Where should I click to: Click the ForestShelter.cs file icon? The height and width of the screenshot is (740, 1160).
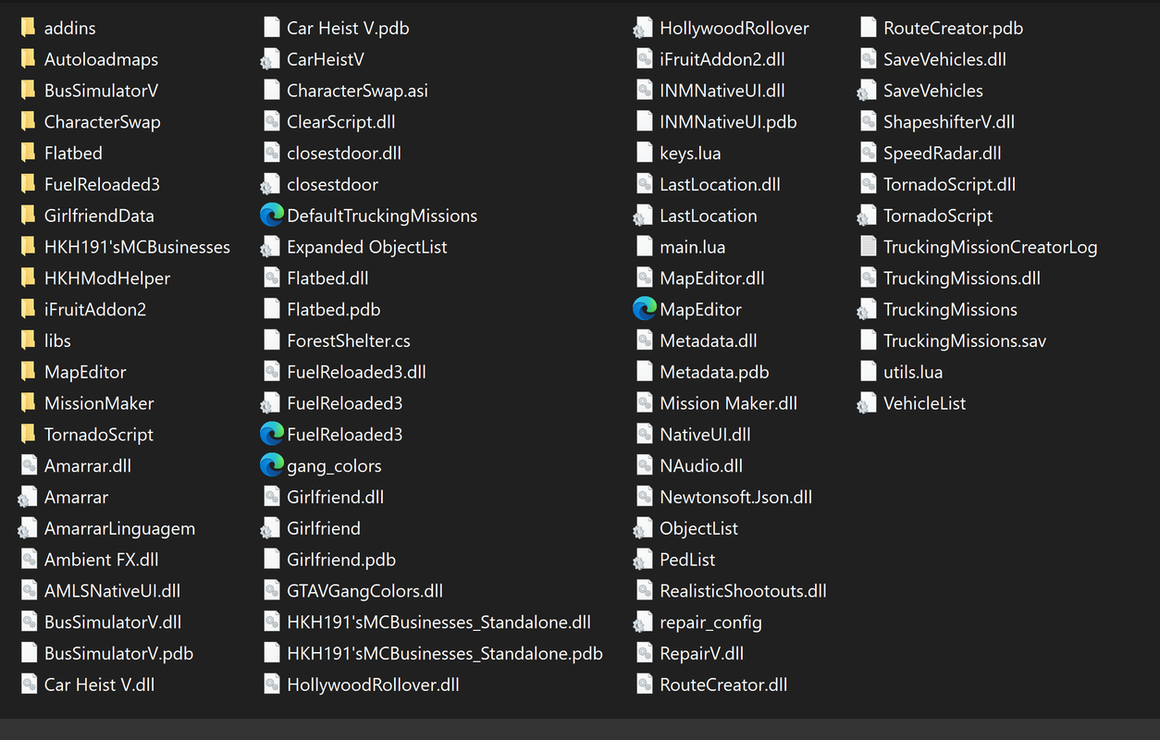pos(271,340)
